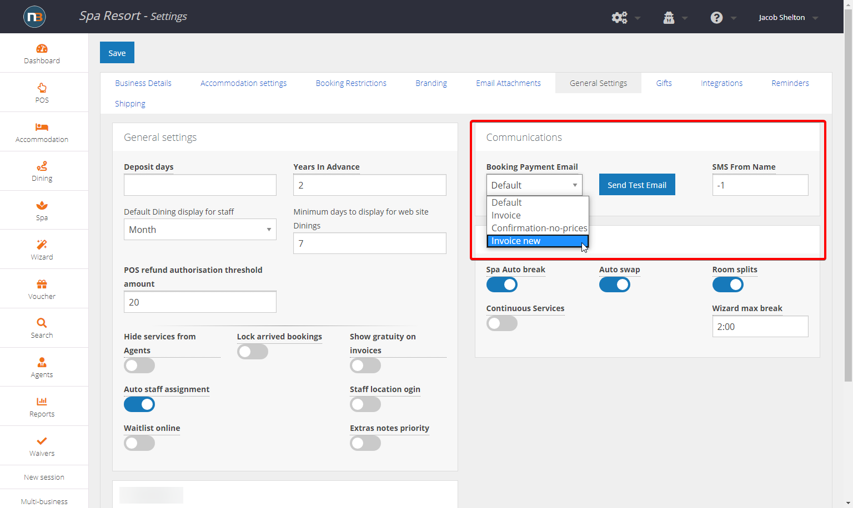The image size is (853, 508).
Task: Expand the staff icon dropdown arrow
Action: pyautogui.click(x=685, y=18)
